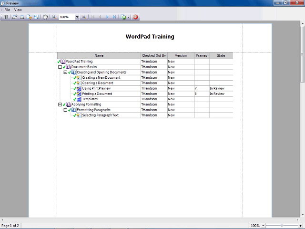Go to the first page
This screenshot has width=305, height=229.
tap(93, 17)
